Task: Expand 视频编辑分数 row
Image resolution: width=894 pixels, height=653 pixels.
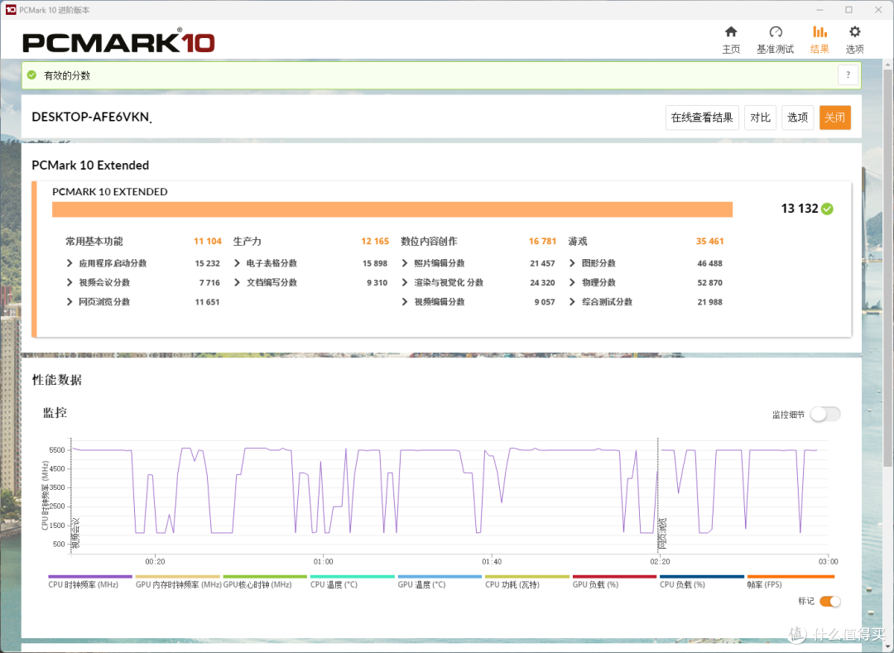Action: pyautogui.click(x=405, y=302)
